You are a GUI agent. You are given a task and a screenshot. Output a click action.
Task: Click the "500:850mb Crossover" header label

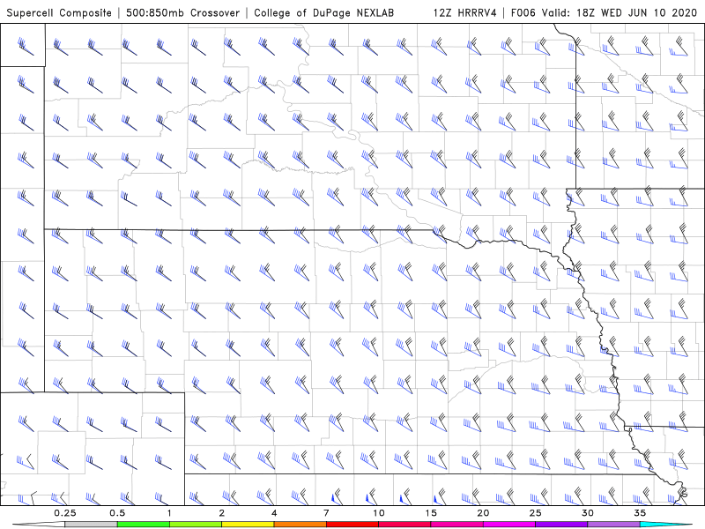tap(183, 12)
